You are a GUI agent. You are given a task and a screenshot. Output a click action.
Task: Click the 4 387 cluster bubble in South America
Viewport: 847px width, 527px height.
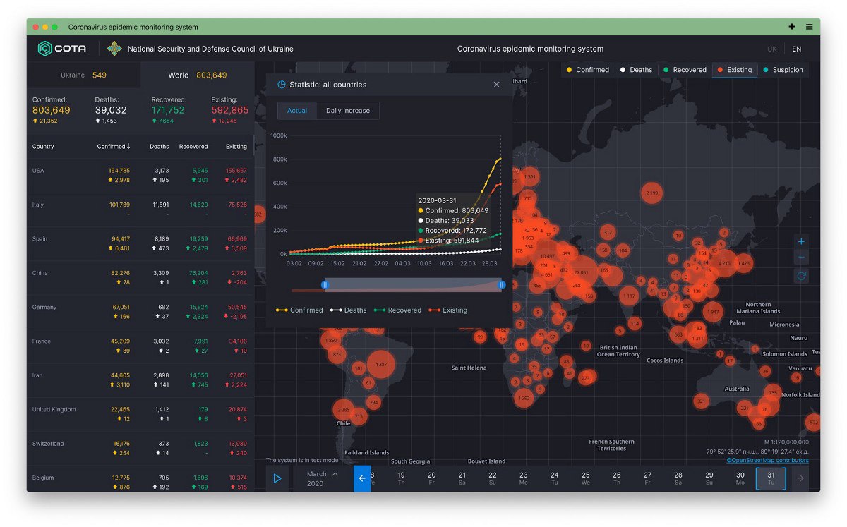[381, 364]
